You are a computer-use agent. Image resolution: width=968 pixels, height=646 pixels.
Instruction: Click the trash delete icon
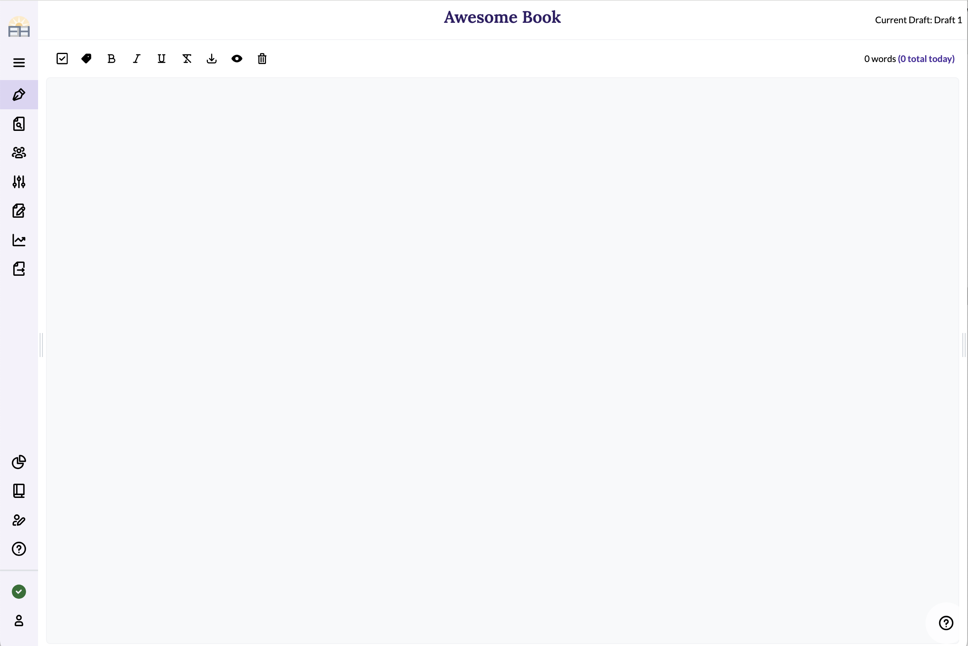click(262, 58)
